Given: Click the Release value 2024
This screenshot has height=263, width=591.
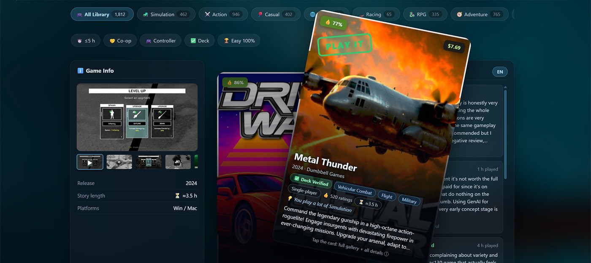Looking at the screenshot, I should pos(191,183).
